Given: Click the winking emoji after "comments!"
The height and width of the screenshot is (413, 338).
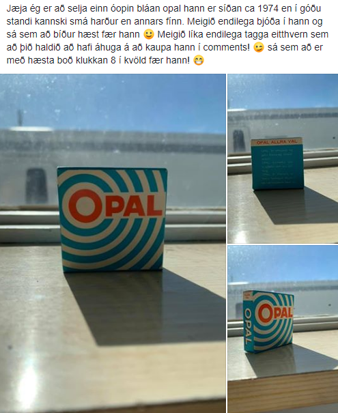Looking at the screenshot, I should (258, 47).
